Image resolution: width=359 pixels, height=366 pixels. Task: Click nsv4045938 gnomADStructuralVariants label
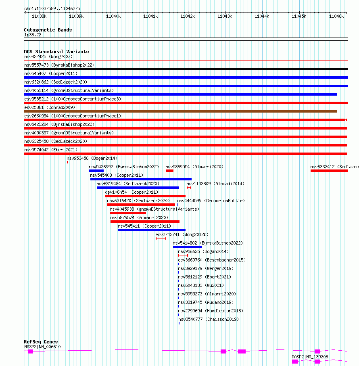click(x=154, y=209)
